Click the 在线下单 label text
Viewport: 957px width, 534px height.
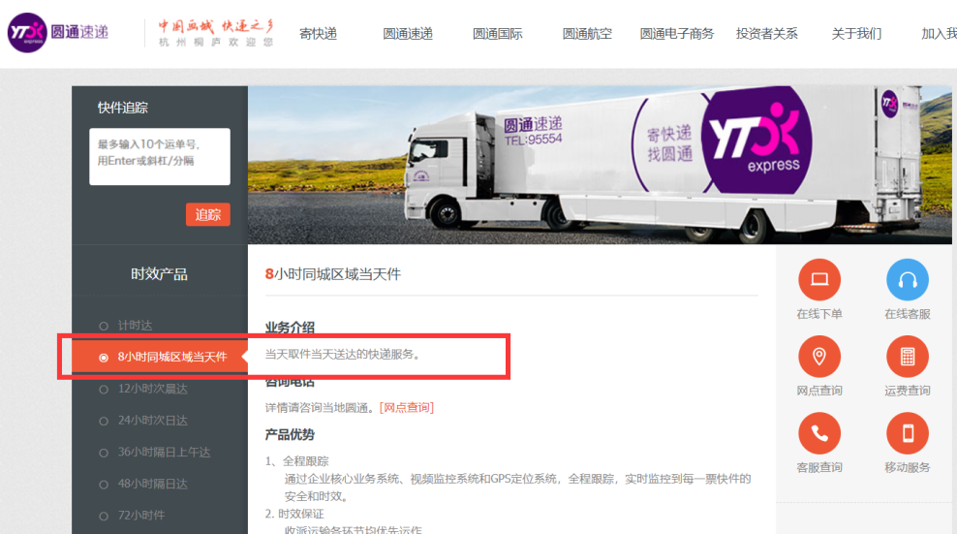[x=819, y=314]
